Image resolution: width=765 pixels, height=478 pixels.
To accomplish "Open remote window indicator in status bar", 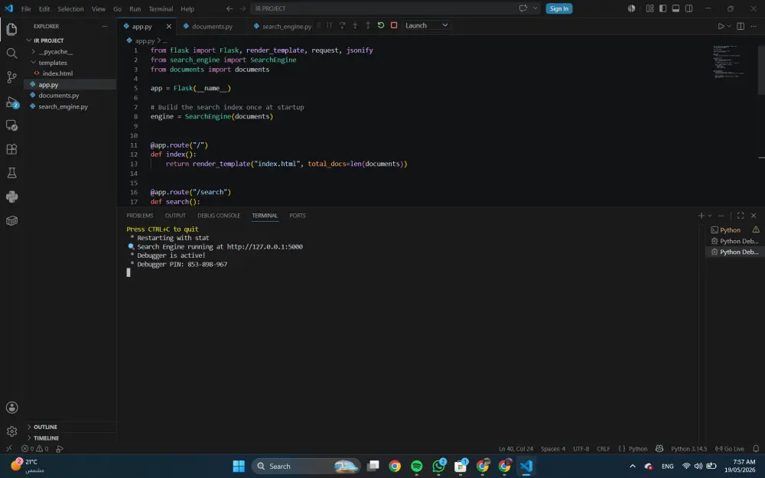I will [8, 449].
